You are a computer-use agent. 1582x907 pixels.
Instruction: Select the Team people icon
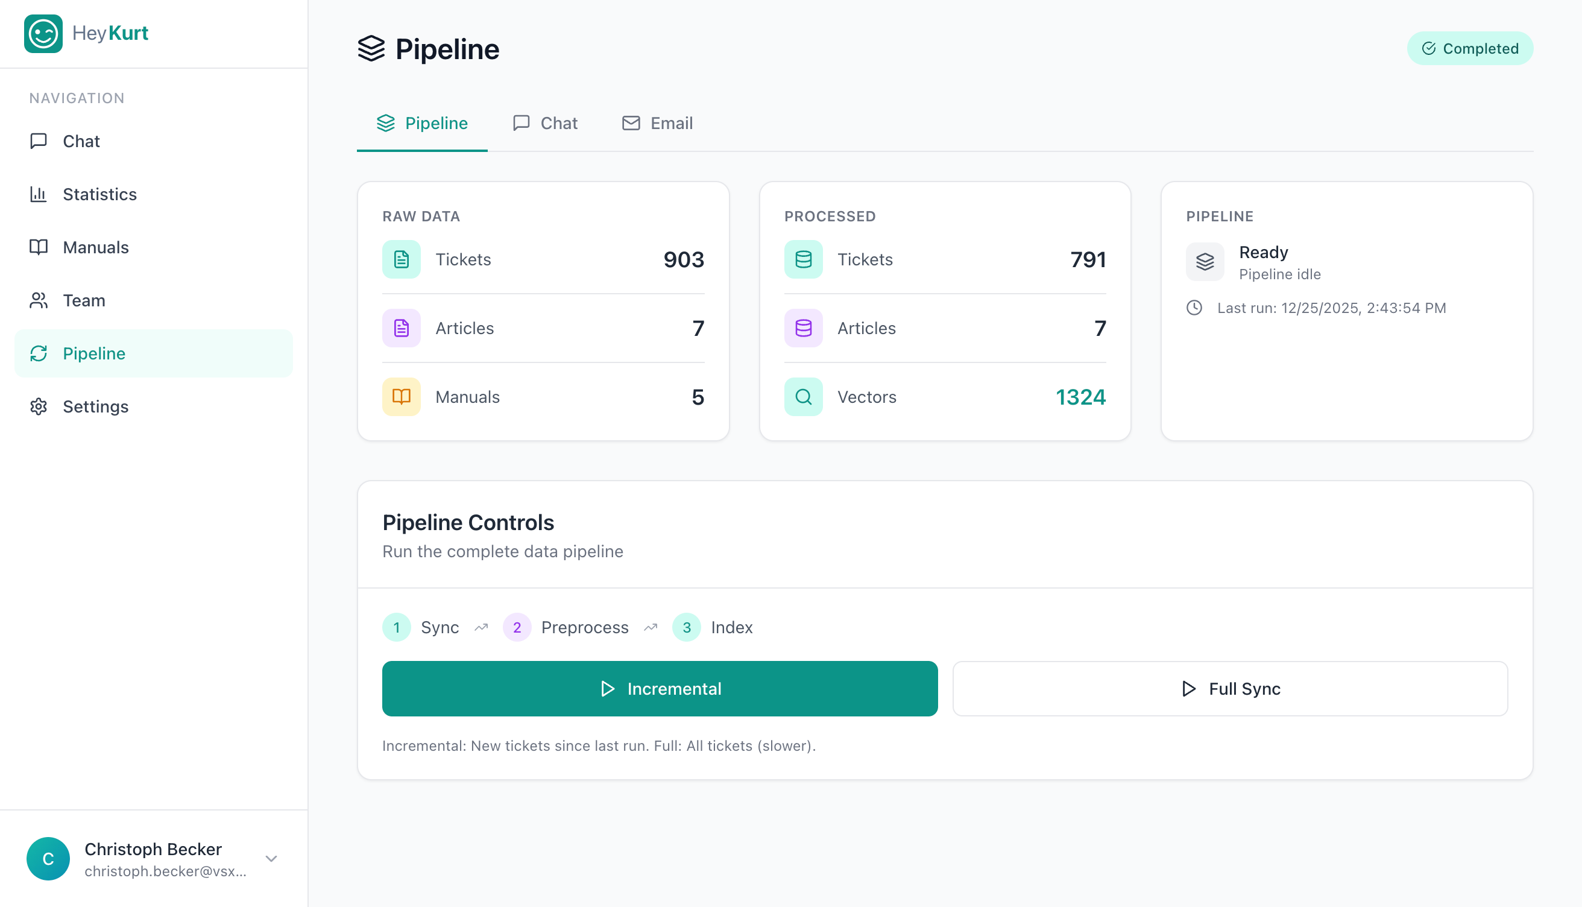click(x=39, y=300)
